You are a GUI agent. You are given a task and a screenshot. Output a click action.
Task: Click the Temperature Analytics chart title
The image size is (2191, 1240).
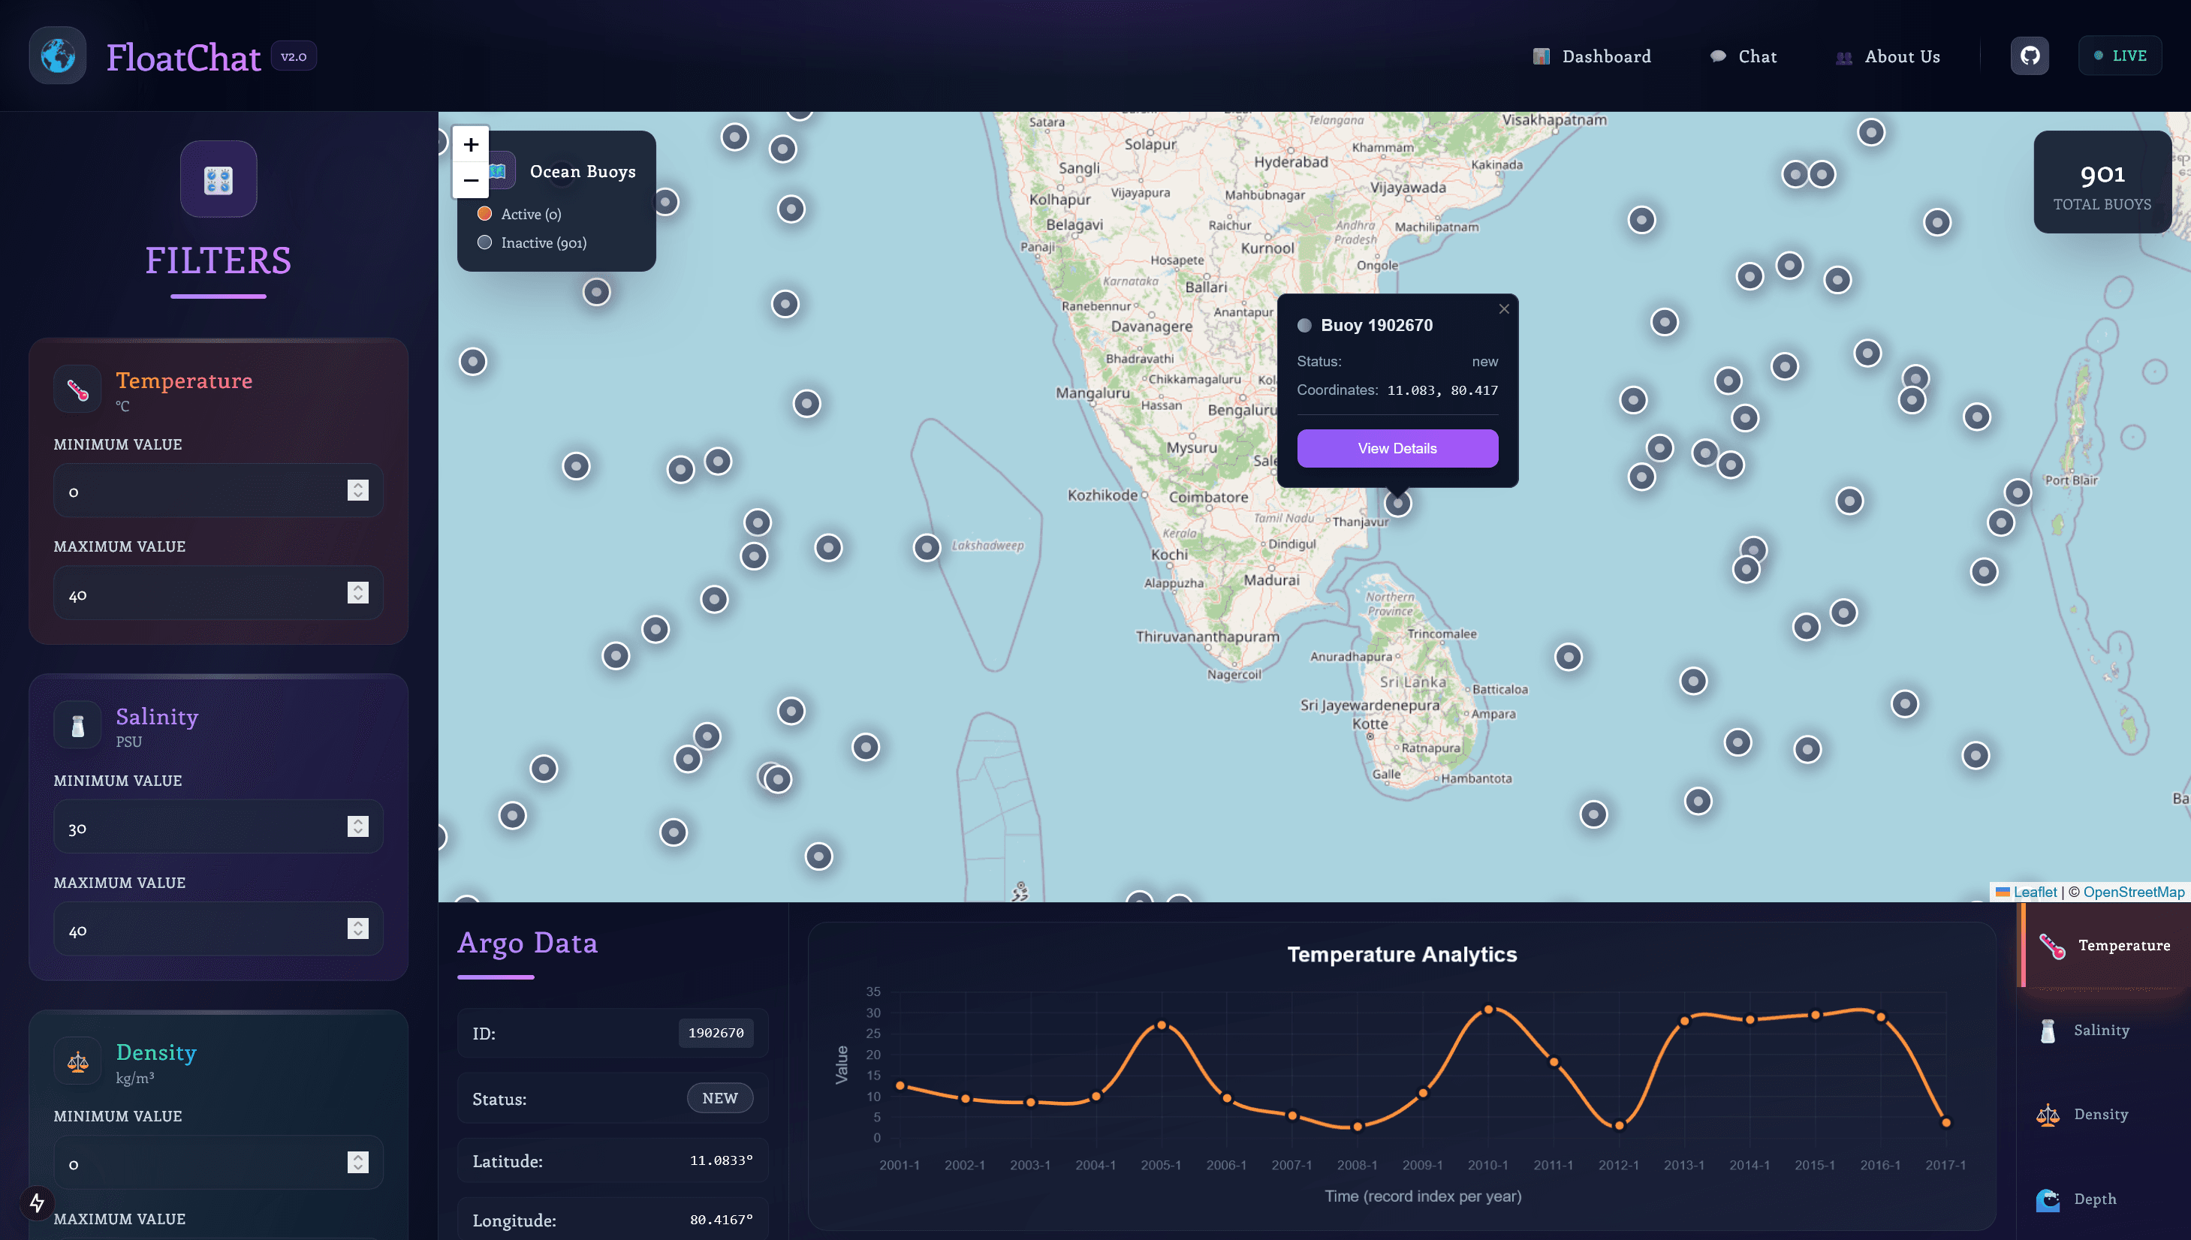1402,955
